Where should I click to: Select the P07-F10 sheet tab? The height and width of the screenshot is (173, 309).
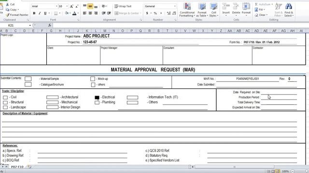(17, 167)
